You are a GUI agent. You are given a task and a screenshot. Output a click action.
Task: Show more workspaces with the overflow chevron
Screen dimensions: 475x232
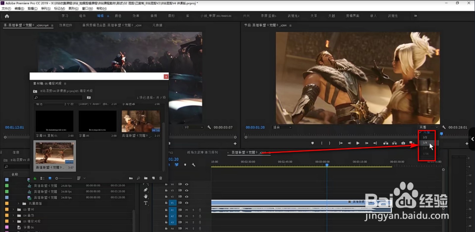point(415,16)
